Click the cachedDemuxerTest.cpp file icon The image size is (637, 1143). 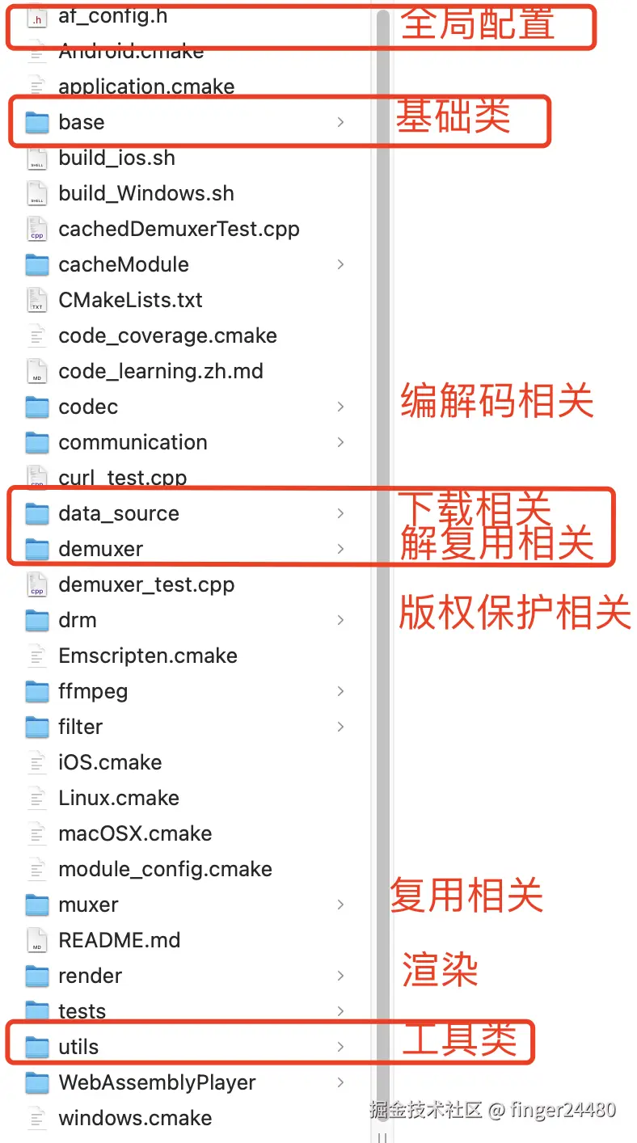point(37,229)
